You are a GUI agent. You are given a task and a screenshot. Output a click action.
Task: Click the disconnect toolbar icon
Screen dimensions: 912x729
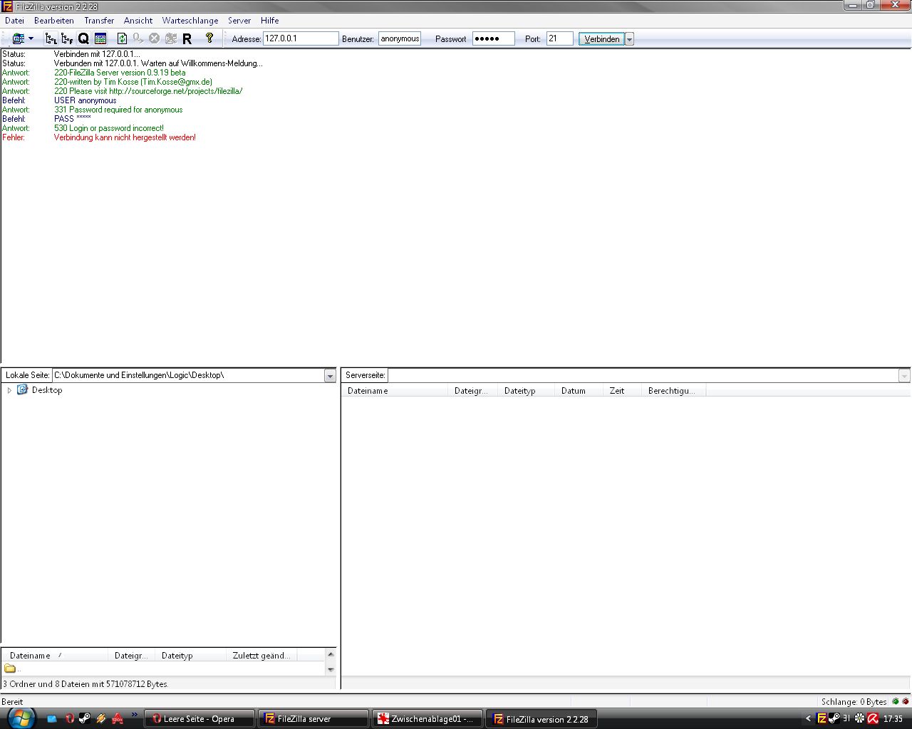(171, 38)
